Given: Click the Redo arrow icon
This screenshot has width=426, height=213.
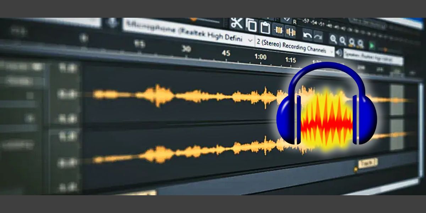Looking at the screenshot, I should tap(318, 36).
